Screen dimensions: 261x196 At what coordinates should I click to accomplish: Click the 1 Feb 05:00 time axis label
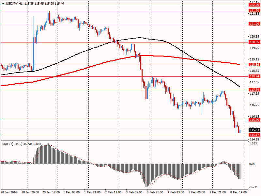point(71,192)
